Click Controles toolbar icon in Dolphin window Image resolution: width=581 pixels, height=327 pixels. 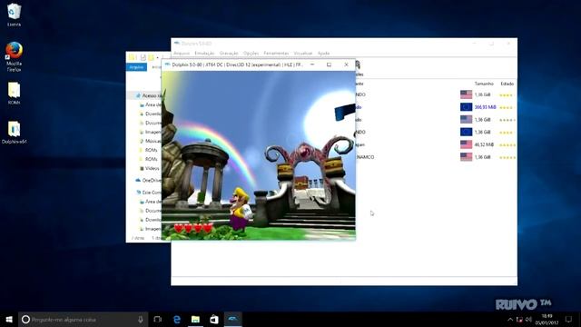click(359, 69)
